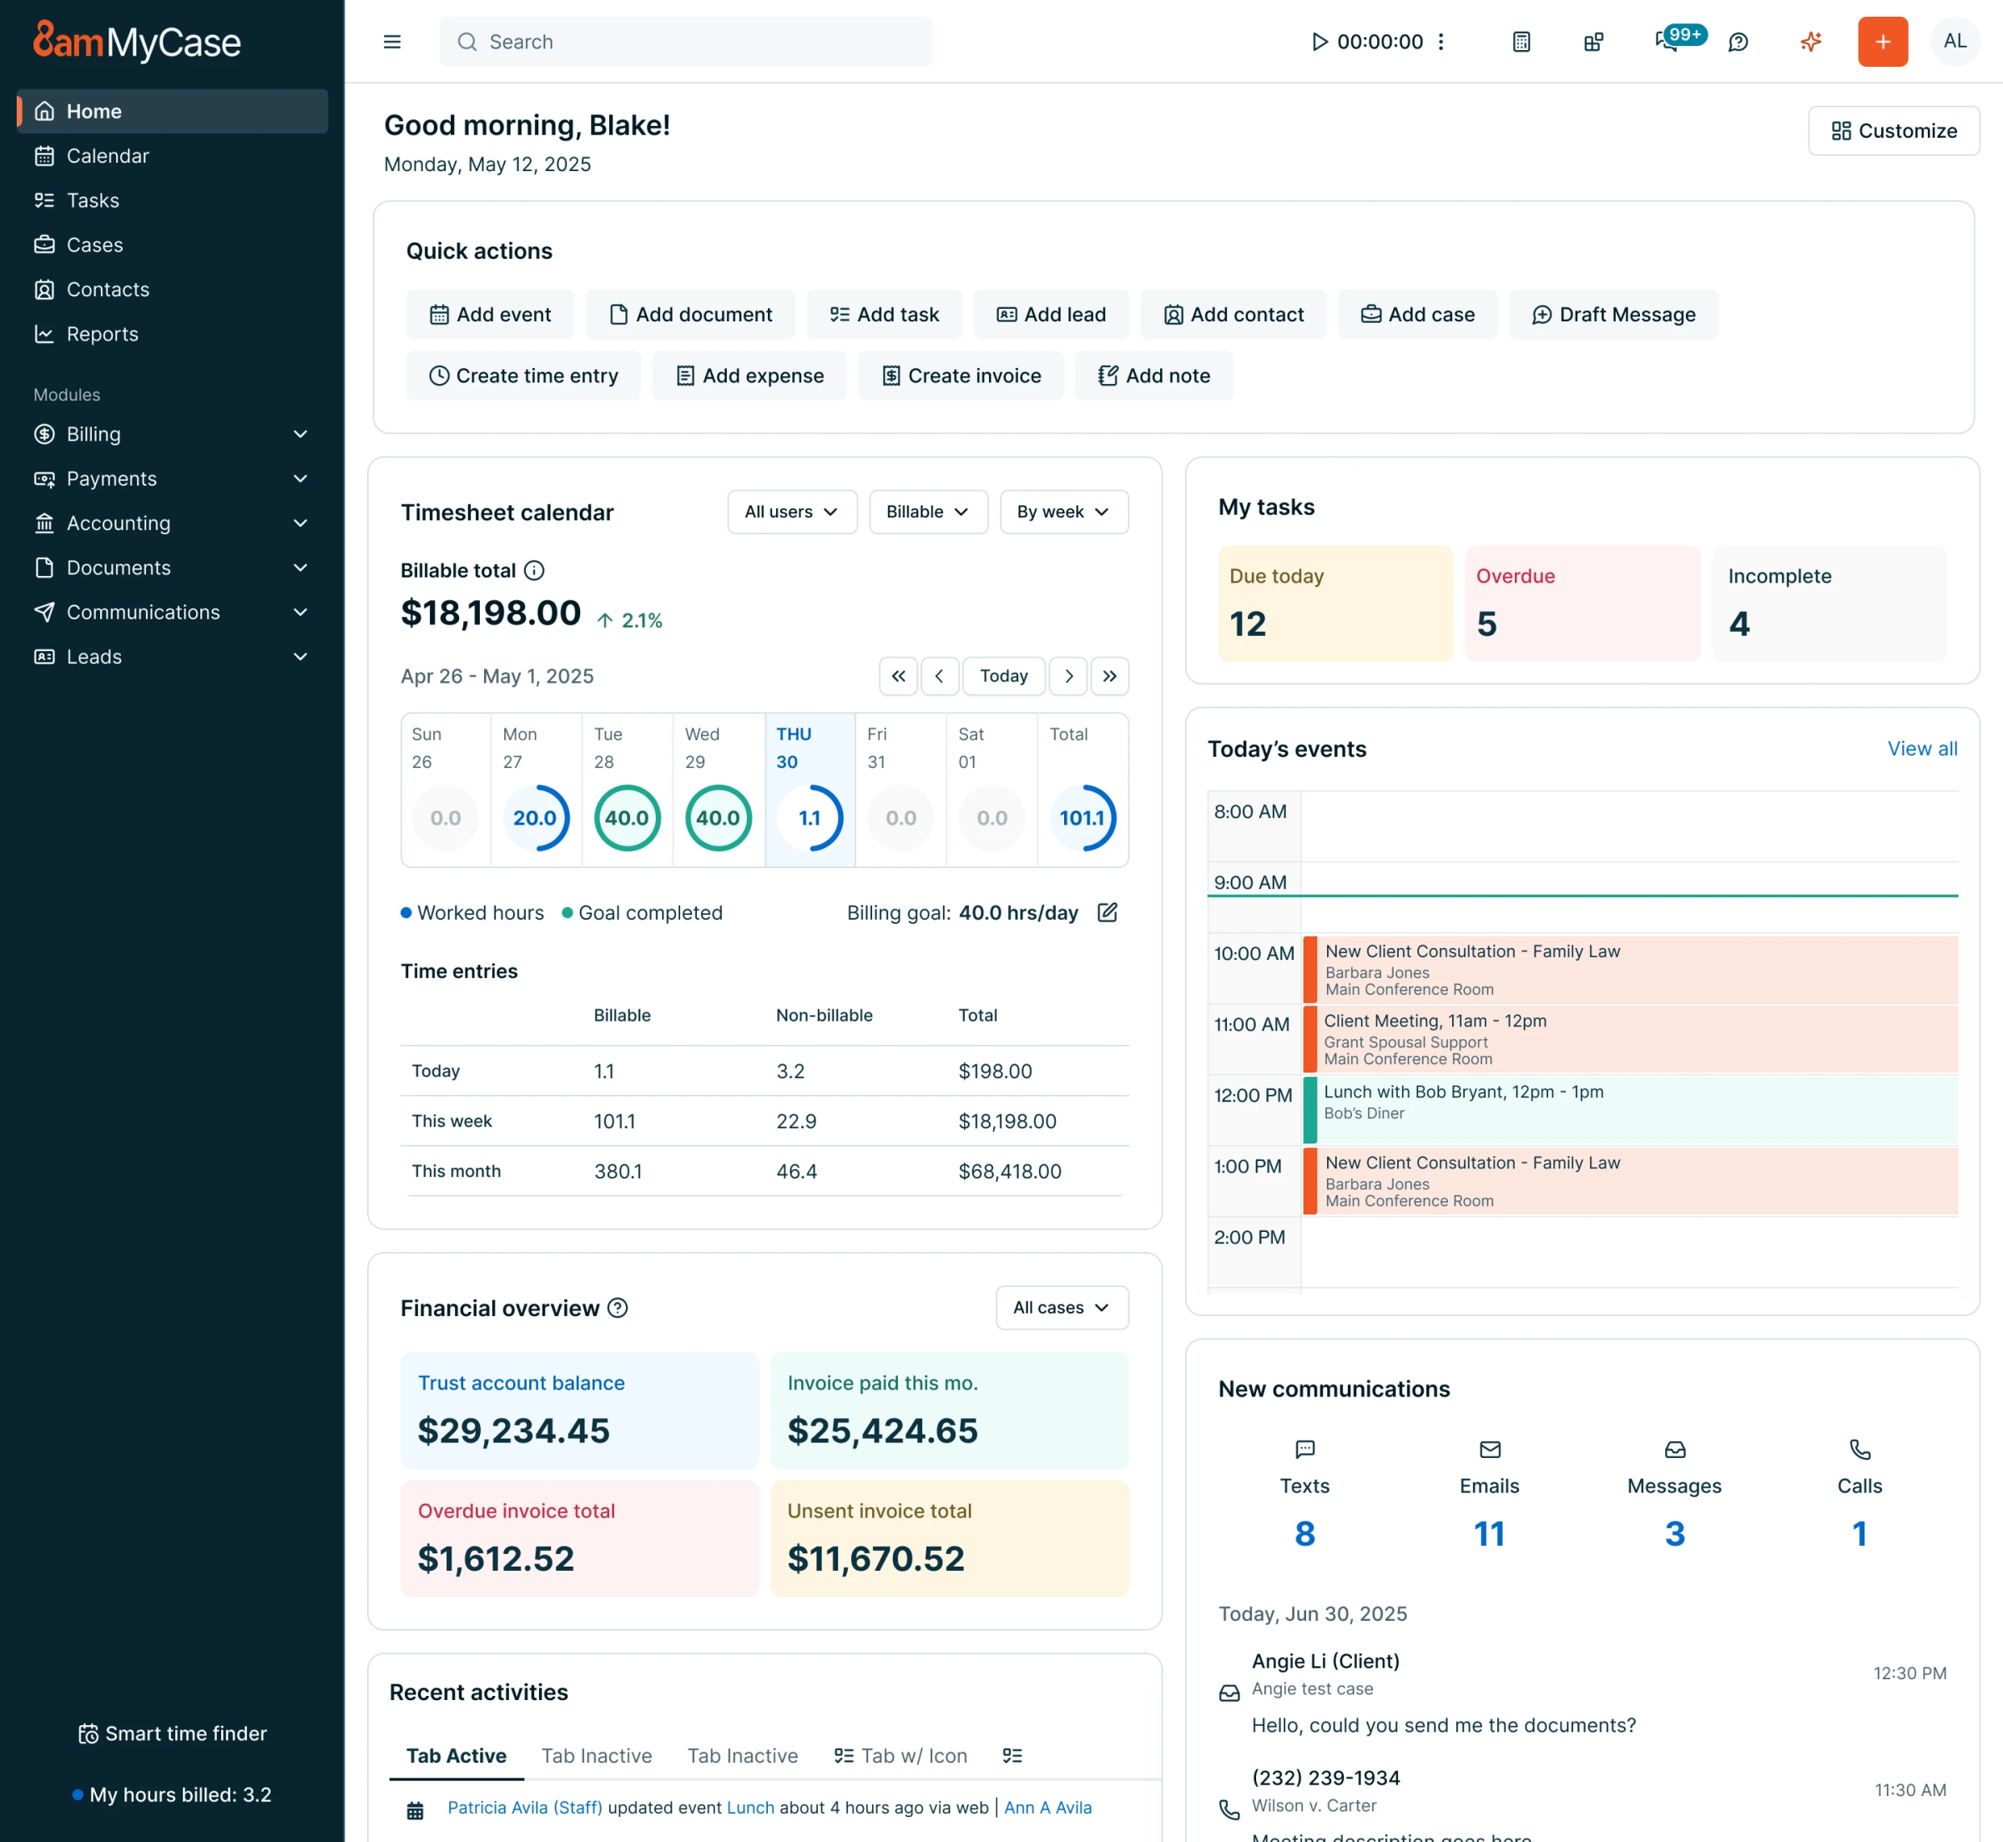Open the By week dropdown

pyautogui.click(x=1063, y=512)
